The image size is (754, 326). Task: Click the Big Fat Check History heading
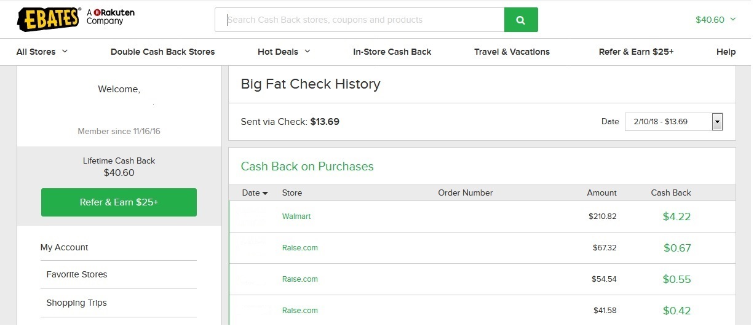click(311, 84)
